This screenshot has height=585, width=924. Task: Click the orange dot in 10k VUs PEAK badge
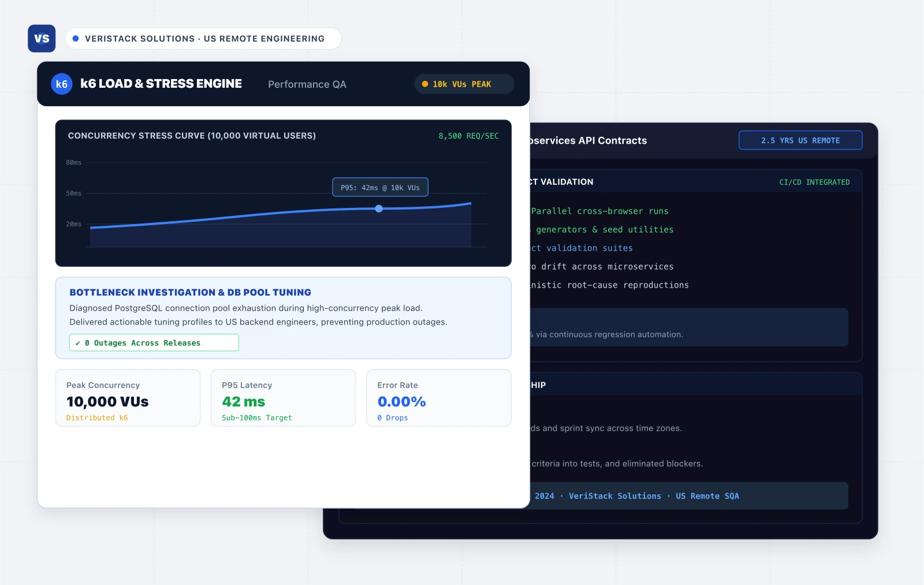pyautogui.click(x=425, y=84)
